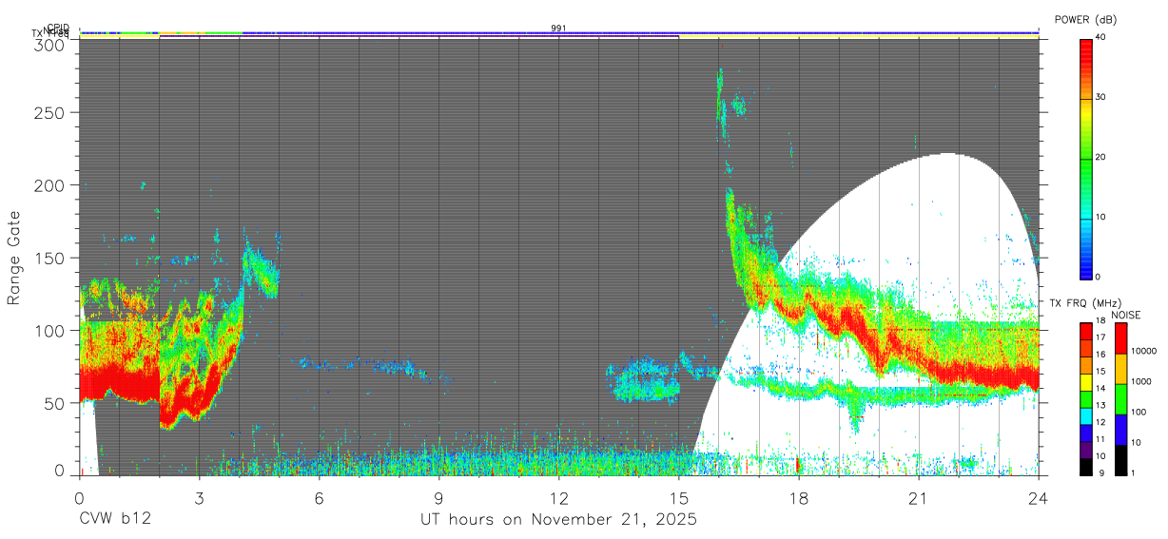Click the CVW b12 radar label
This screenshot has height=539, width=1168.
click(115, 520)
